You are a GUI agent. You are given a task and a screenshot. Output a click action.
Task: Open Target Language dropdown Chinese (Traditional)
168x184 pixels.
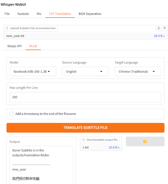pos(138,72)
